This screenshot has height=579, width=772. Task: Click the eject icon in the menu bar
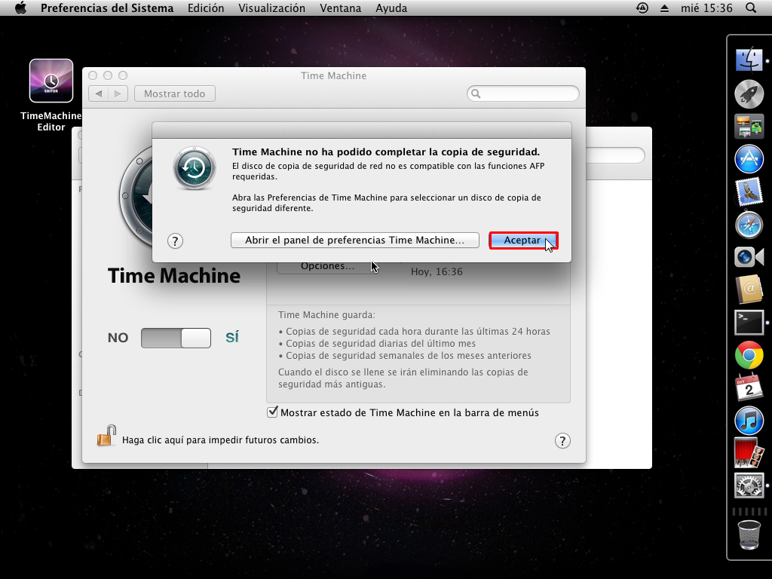pos(665,8)
